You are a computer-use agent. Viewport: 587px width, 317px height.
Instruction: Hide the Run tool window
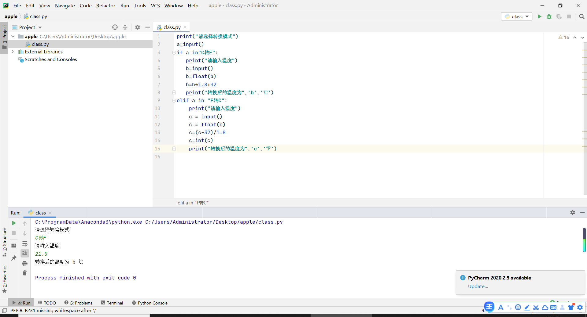coord(582,212)
